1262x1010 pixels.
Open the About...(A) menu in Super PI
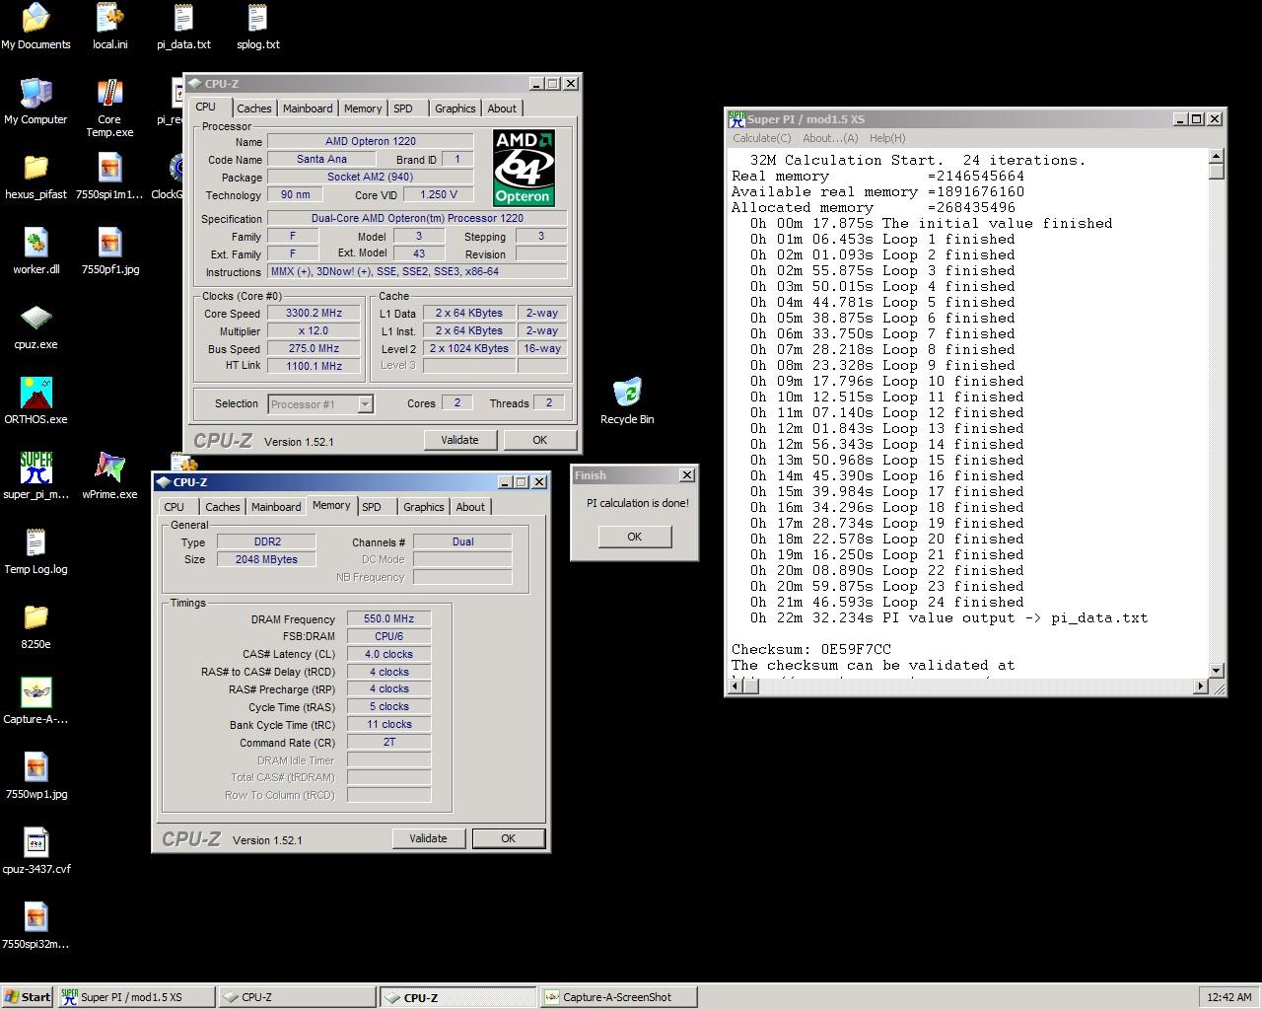click(830, 138)
